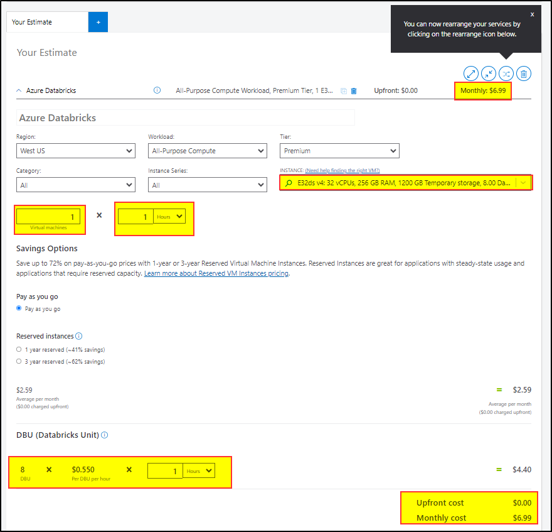Close the rearrange services tooltip

[x=532, y=14]
